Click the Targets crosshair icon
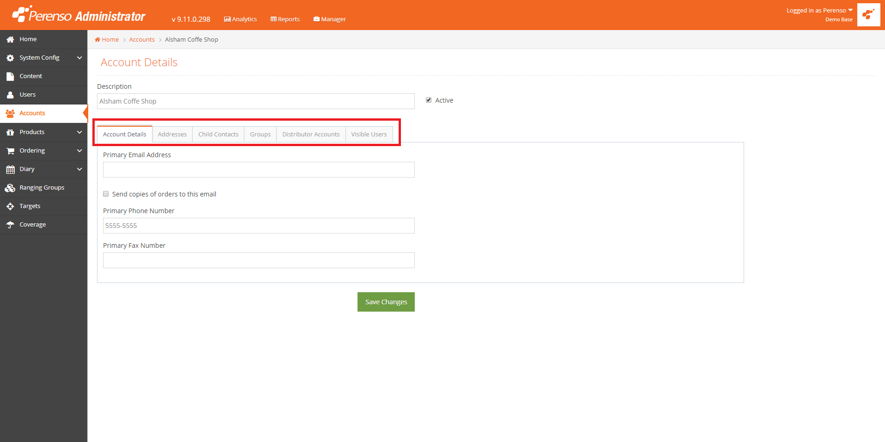Viewport: 885px width, 442px height. coord(10,206)
